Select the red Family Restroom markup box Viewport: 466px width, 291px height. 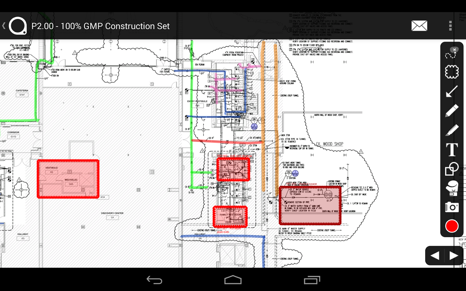(230, 217)
